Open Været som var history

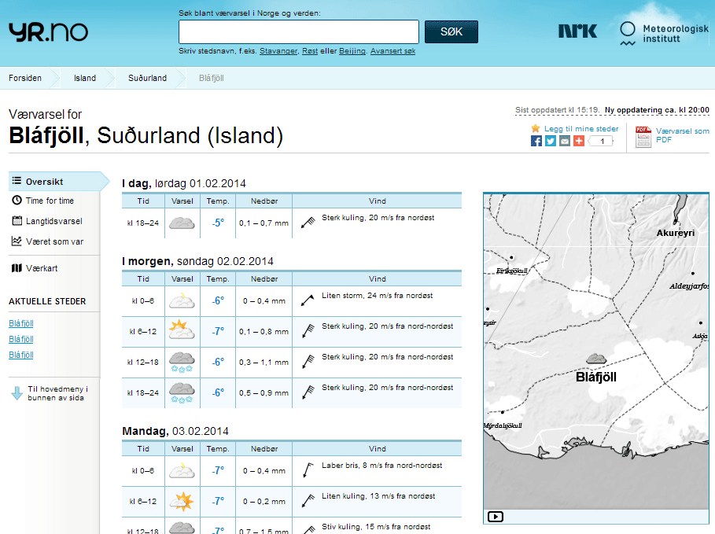pos(53,241)
